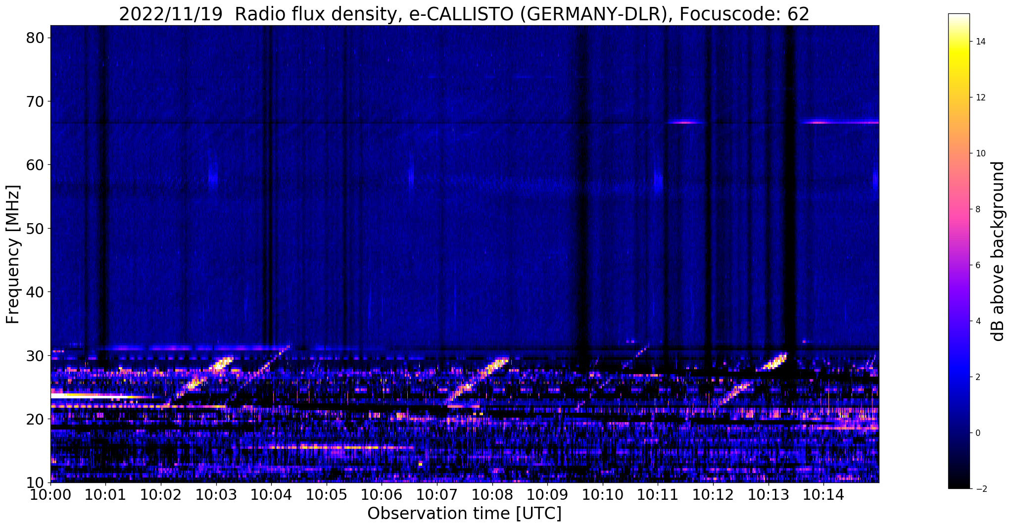Screen dimensions: 1013x528
Task: Click the x-axis tick label 10:08
Action: (x=492, y=494)
